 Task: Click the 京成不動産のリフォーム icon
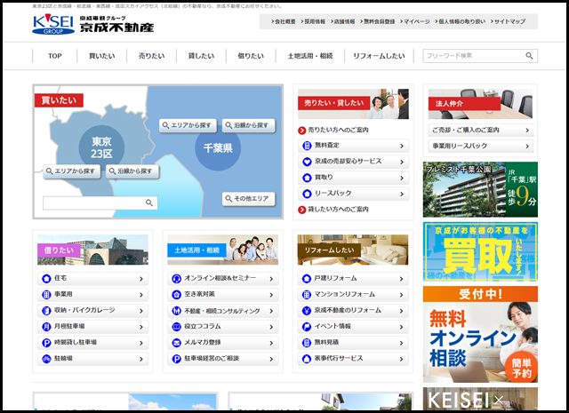click(x=307, y=310)
